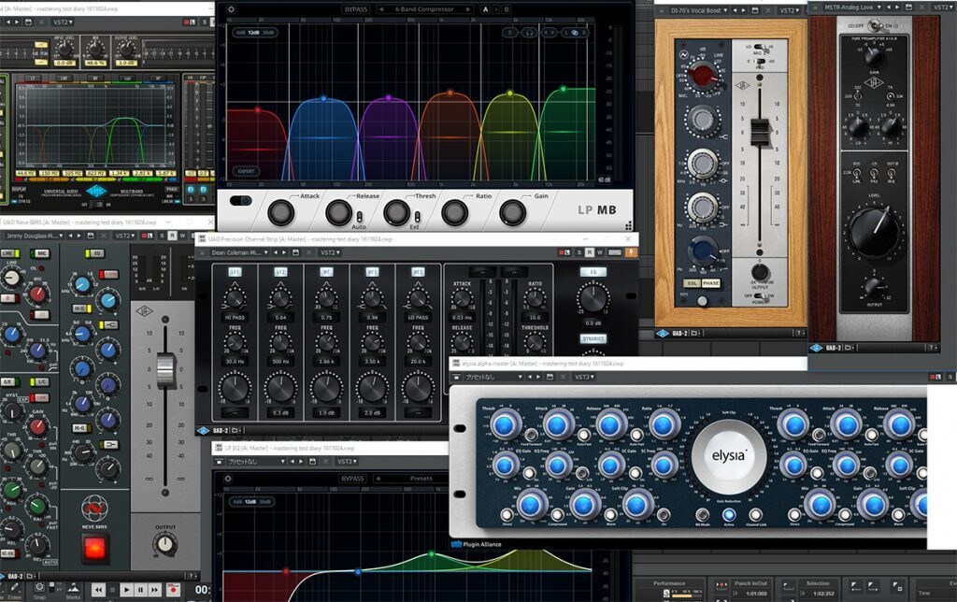Toggle the Ext threshold switch in LP MB
Image resolution: width=957 pixels, height=602 pixels.
pyautogui.click(x=417, y=217)
